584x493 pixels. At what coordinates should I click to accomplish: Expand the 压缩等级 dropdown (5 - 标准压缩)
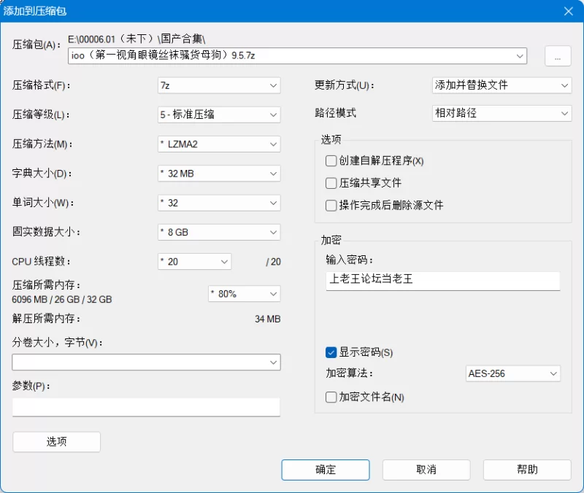click(219, 114)
